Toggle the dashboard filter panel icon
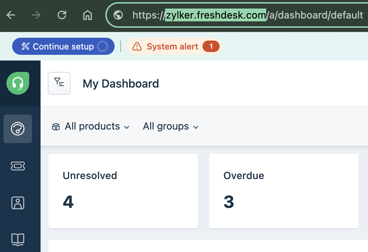This screenshot has height=252, width=368. point(59,83)
